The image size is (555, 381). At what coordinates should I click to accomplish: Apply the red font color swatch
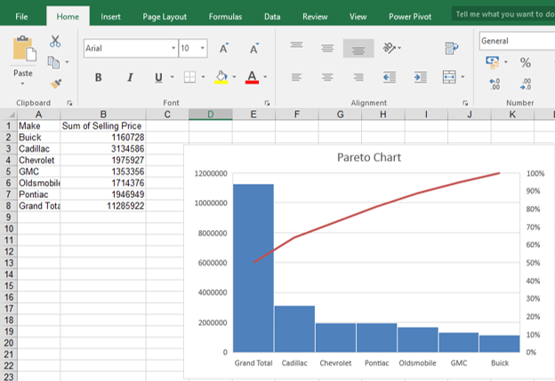click(252, 78)
